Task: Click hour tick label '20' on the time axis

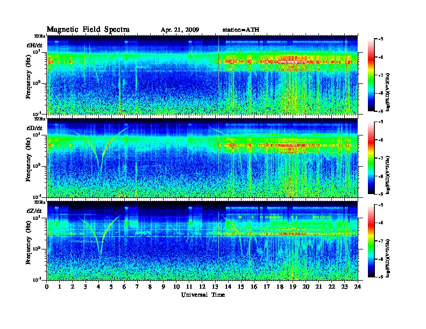Action: tap(306, 287)
